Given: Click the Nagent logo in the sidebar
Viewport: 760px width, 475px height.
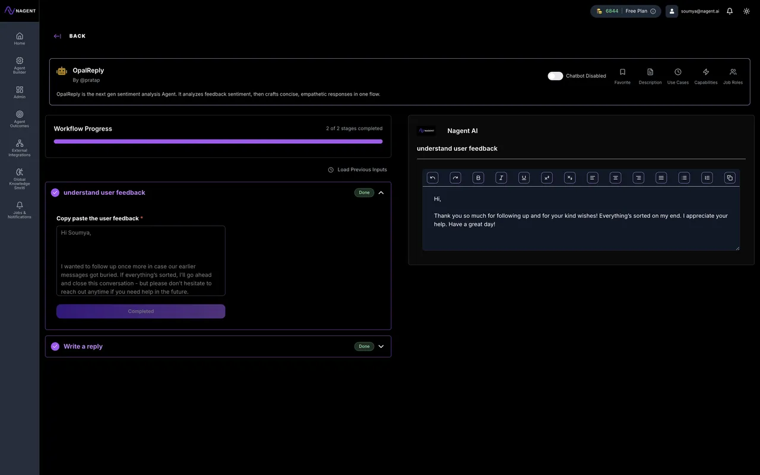Looking at the screenshot, I should point(20,11).
